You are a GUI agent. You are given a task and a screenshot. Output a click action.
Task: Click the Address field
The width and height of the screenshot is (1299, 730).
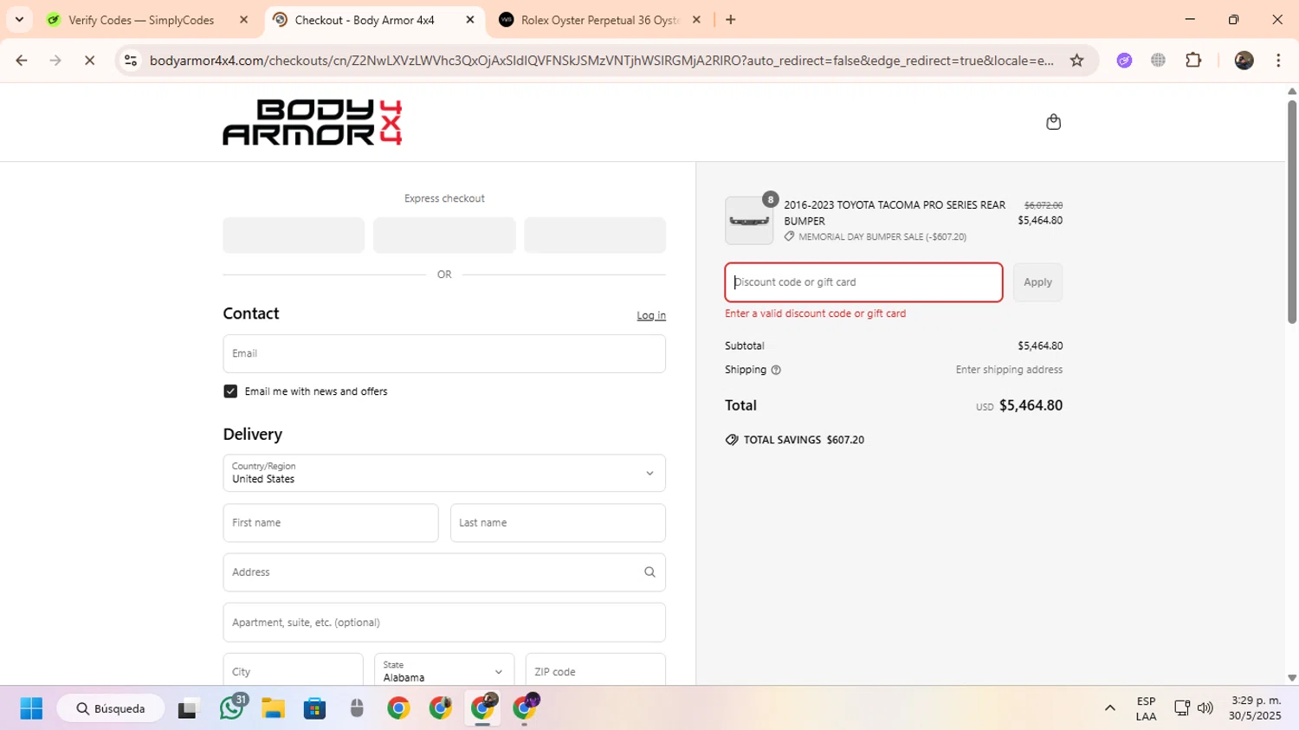[x=444, y=572]
